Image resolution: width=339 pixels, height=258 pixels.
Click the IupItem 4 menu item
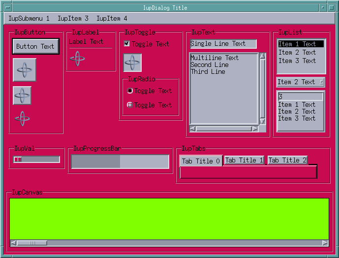(x=112, y=18)
